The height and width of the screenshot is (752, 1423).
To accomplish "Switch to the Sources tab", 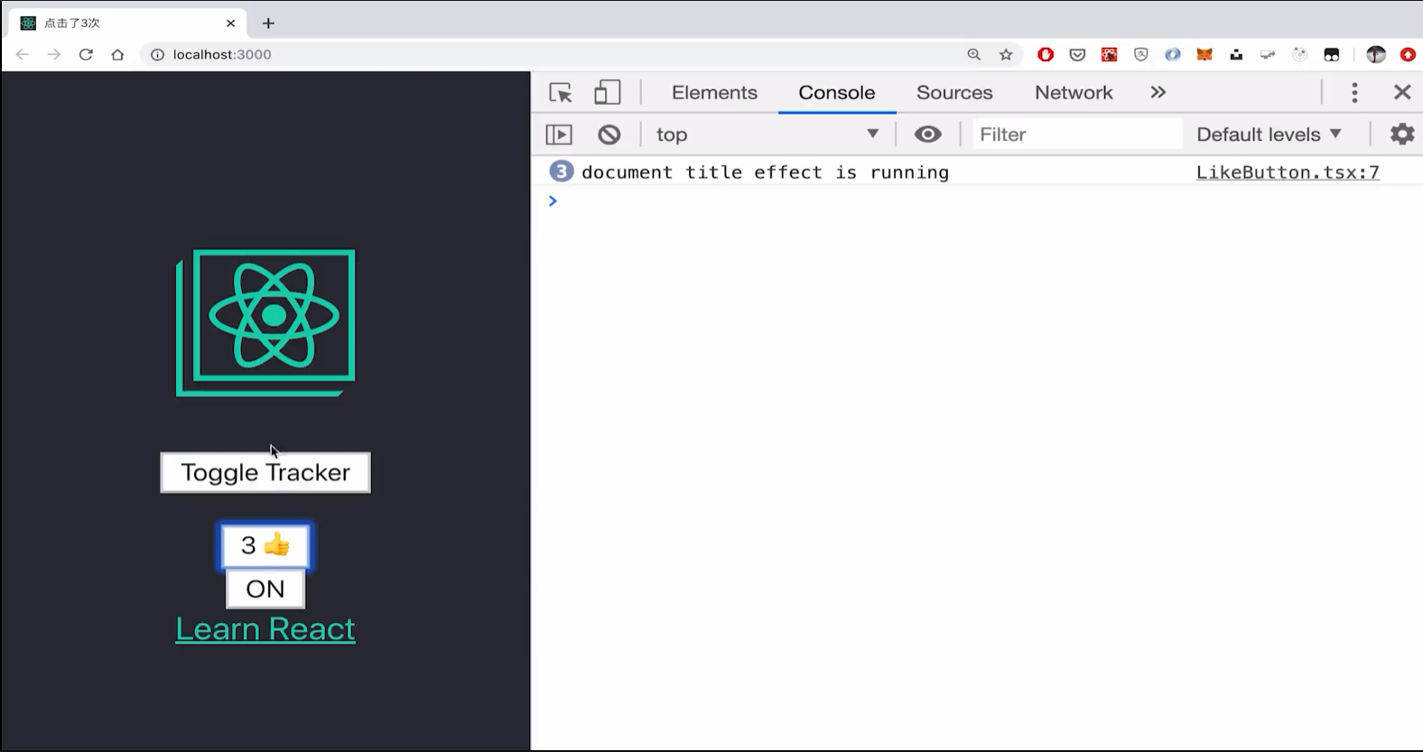I will click(954, 93).
